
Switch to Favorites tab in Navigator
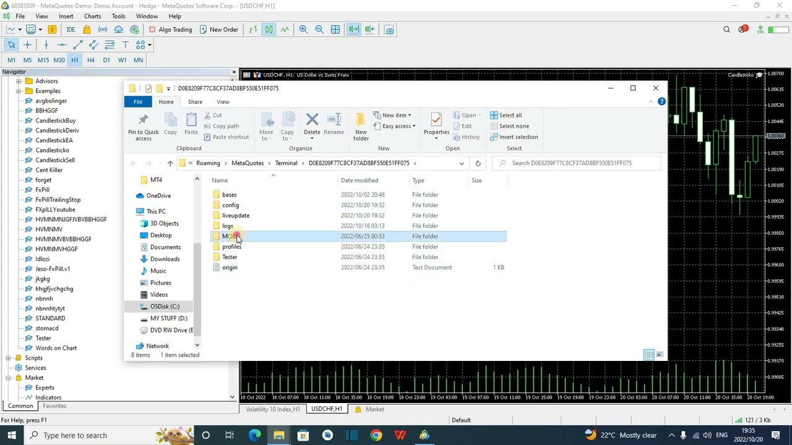(x=54, y=406)
